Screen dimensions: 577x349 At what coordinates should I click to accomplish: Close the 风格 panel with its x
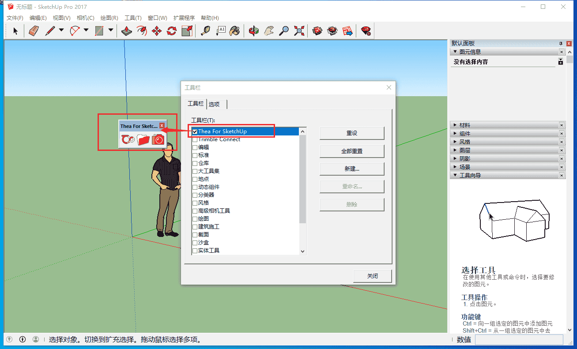click(562, 142)
